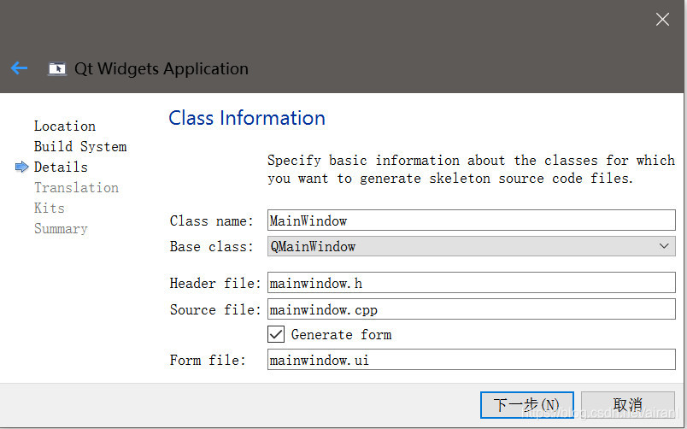Open the Base class QMainWindow dropdown
The width and height of the screenshot is (687, 429).
click(x=472, y=246)
